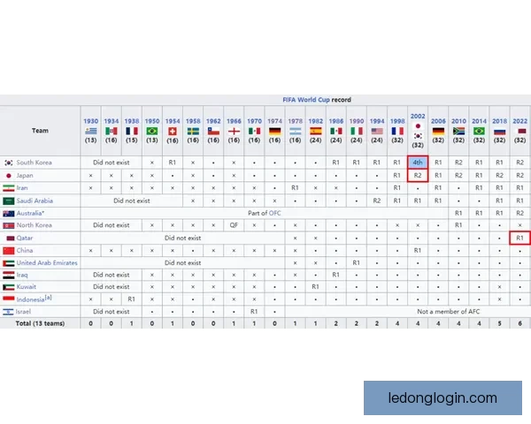Click the Russia flag under 2018
This screenshot has height=424, width=531.
coord(499,131)
